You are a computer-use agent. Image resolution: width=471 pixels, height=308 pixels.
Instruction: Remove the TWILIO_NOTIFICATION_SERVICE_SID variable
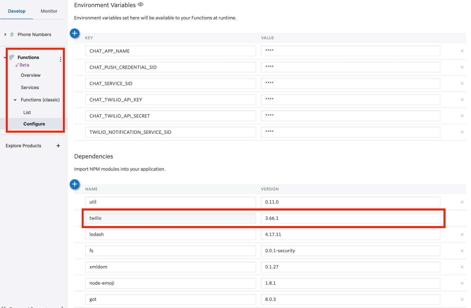coord(462,132)
